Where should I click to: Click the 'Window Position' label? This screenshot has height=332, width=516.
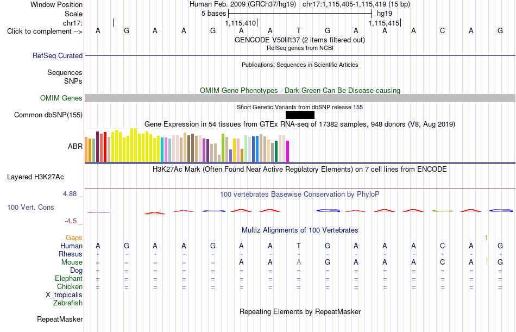pyautogui.click(x=56, y=4)
